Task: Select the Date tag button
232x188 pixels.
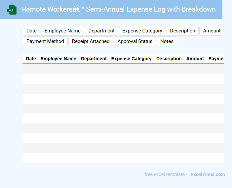Action: click(31, 31)
